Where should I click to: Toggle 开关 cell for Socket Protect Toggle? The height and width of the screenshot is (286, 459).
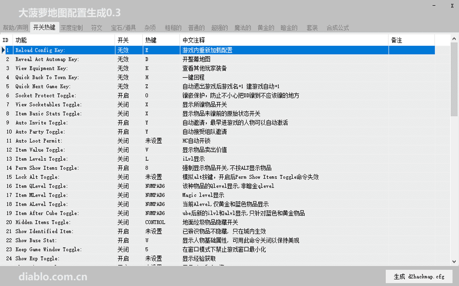129,95
